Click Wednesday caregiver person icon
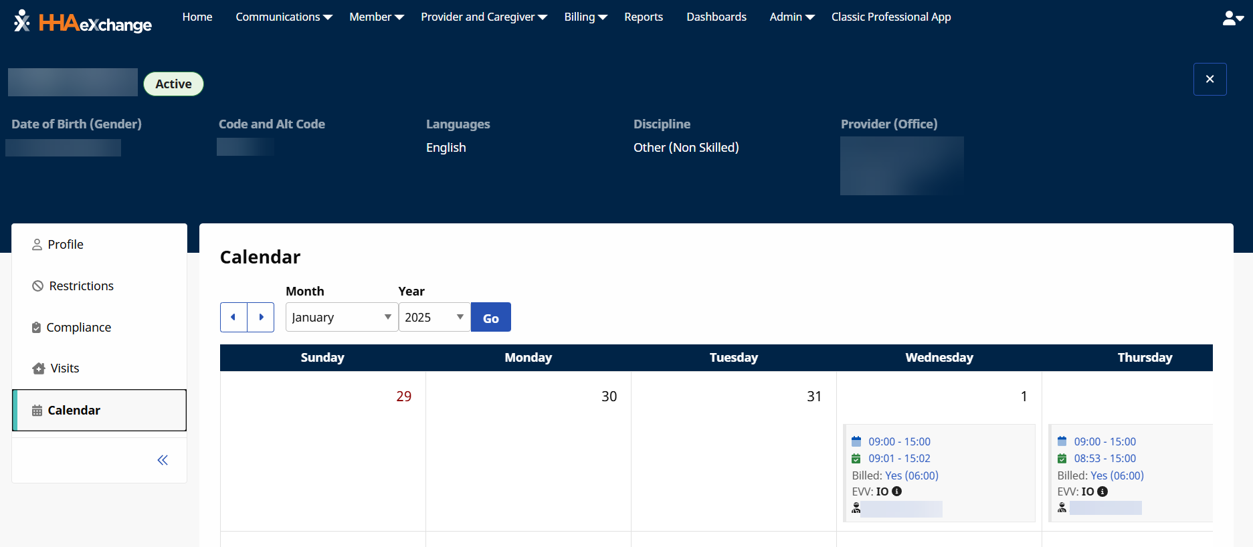This screenshot has width=1253, height=547. (856, 508)
